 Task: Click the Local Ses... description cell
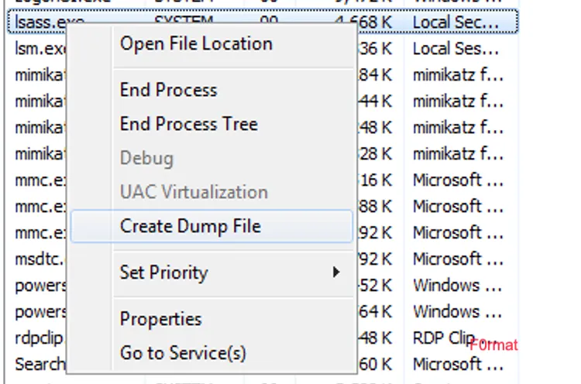coord(456,50)
